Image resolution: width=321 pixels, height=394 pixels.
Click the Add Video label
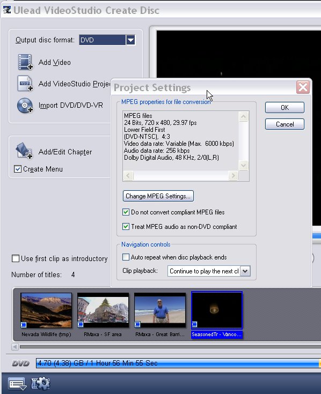click(55, 62)
